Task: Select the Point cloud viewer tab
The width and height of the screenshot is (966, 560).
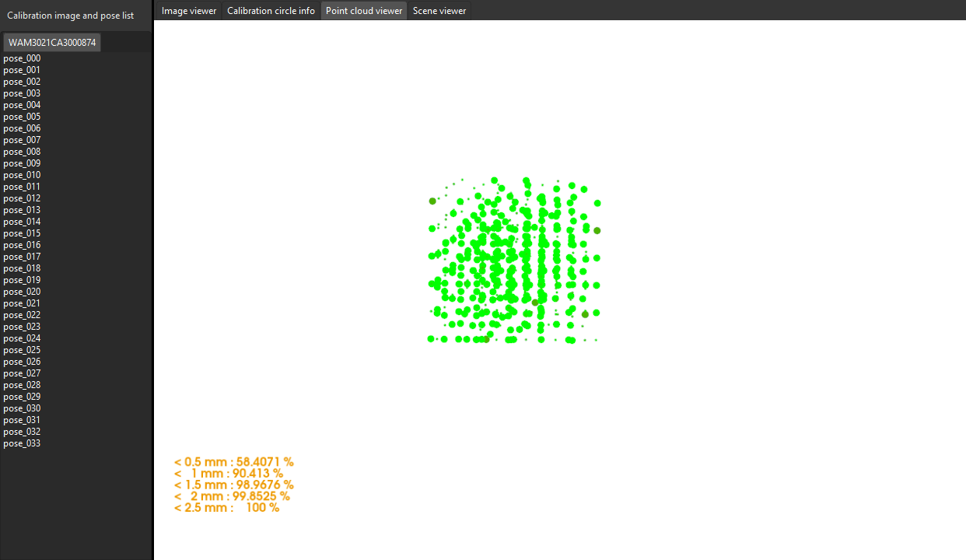Action: tap(363, 10)
